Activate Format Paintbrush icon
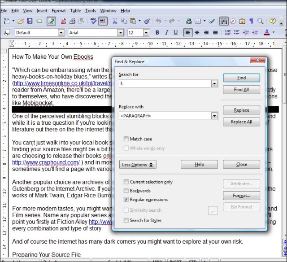The image size is (287, 262). (147, 21)
